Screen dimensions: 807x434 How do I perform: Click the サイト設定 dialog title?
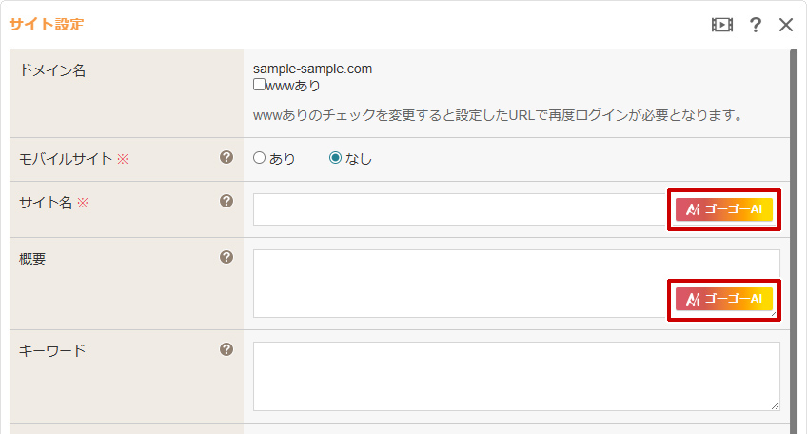pos(47,25)
